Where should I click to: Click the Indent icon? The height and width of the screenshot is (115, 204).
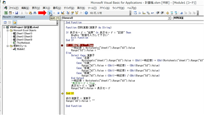158,13
